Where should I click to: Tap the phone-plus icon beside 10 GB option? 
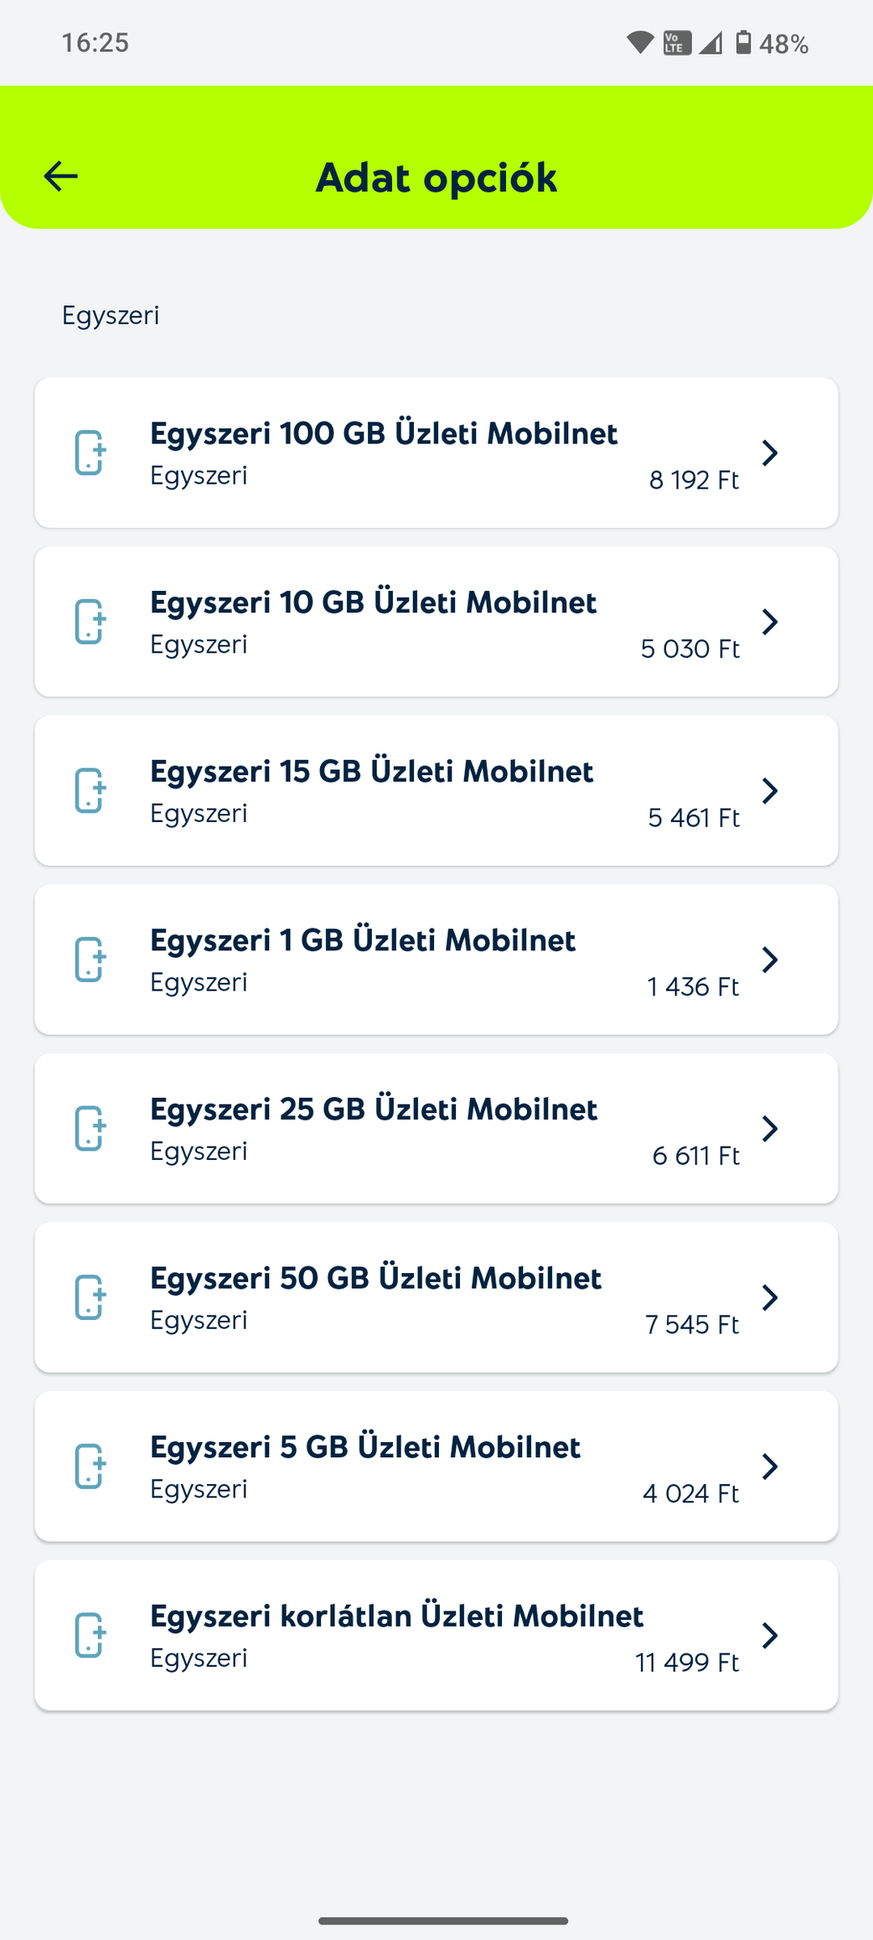pyautogui.click(x=90, y=622)
